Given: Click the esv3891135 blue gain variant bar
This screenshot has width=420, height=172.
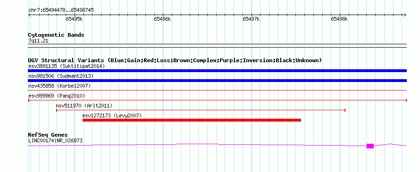Looking at the screenshot, I should click(x=217, y=71).
